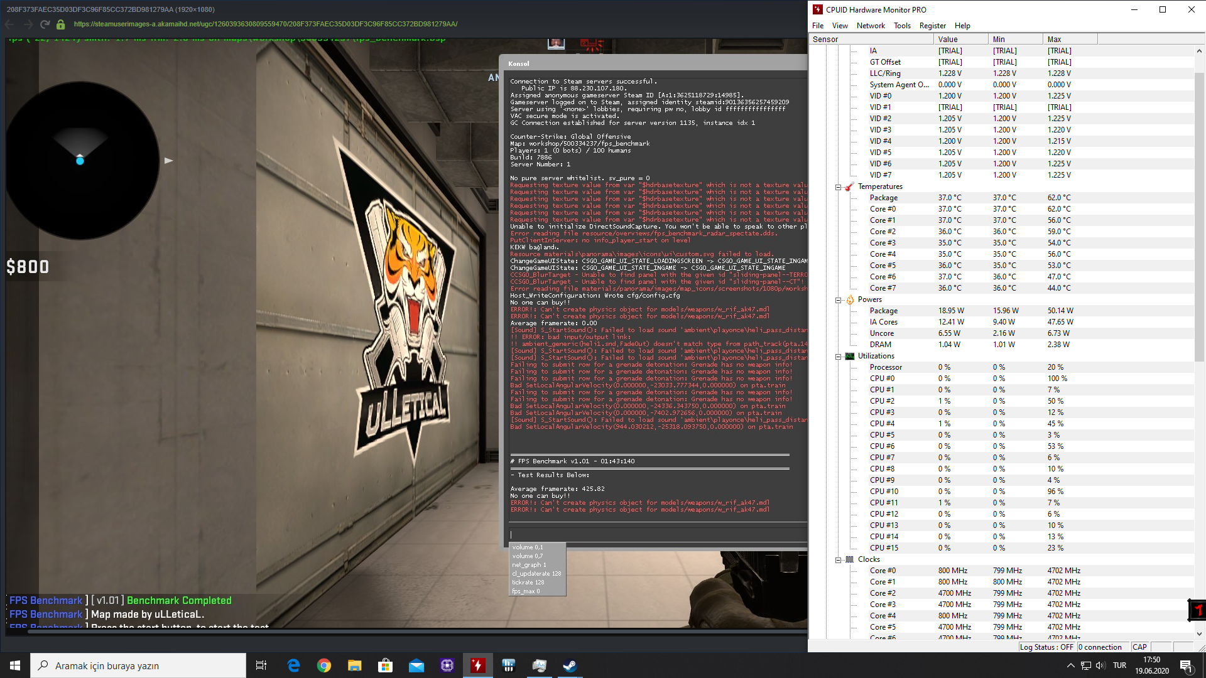The image size is (1206, 678).
Task: Reload the Steam browser page
Action: (45, 24)
